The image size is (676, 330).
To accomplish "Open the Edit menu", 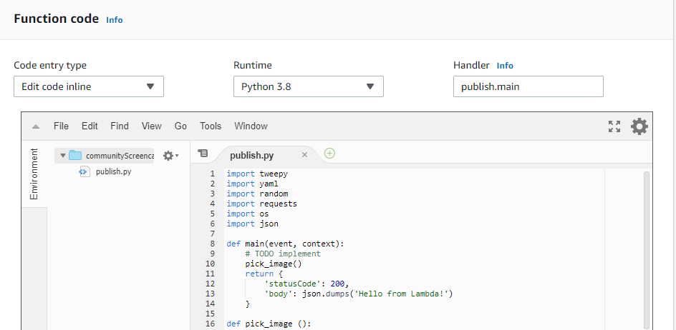I will (x=90, y=126).
